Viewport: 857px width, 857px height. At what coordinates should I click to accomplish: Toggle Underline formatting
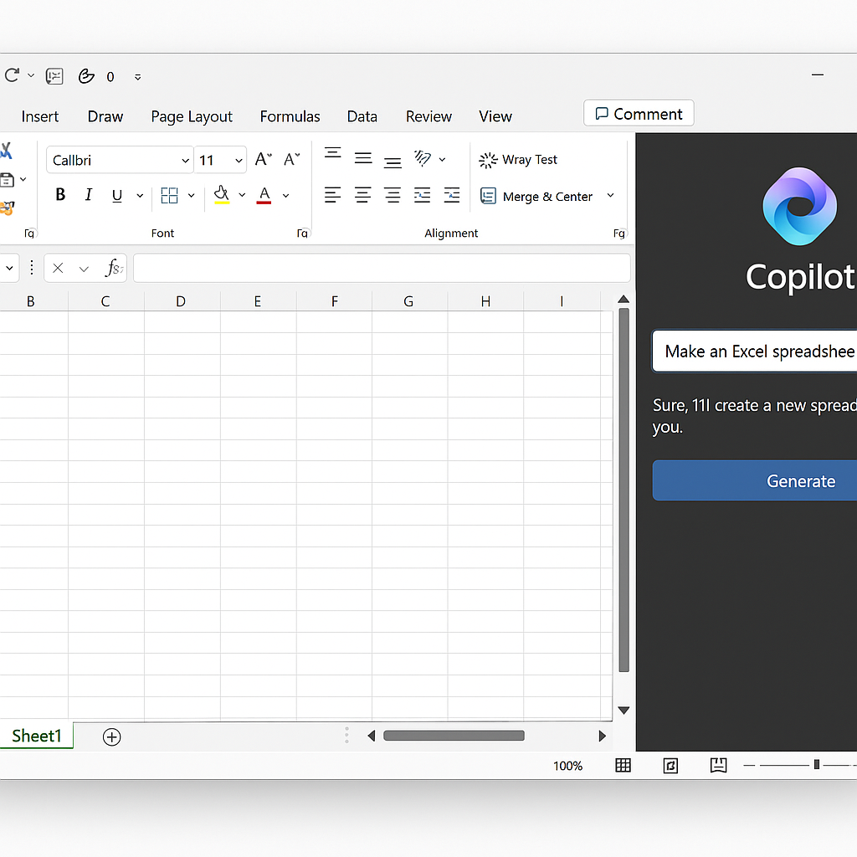(x=117, y=195)
